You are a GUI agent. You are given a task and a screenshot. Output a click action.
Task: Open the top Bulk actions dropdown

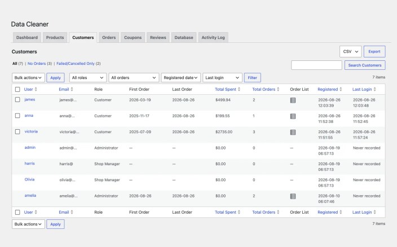pos(28,78)
